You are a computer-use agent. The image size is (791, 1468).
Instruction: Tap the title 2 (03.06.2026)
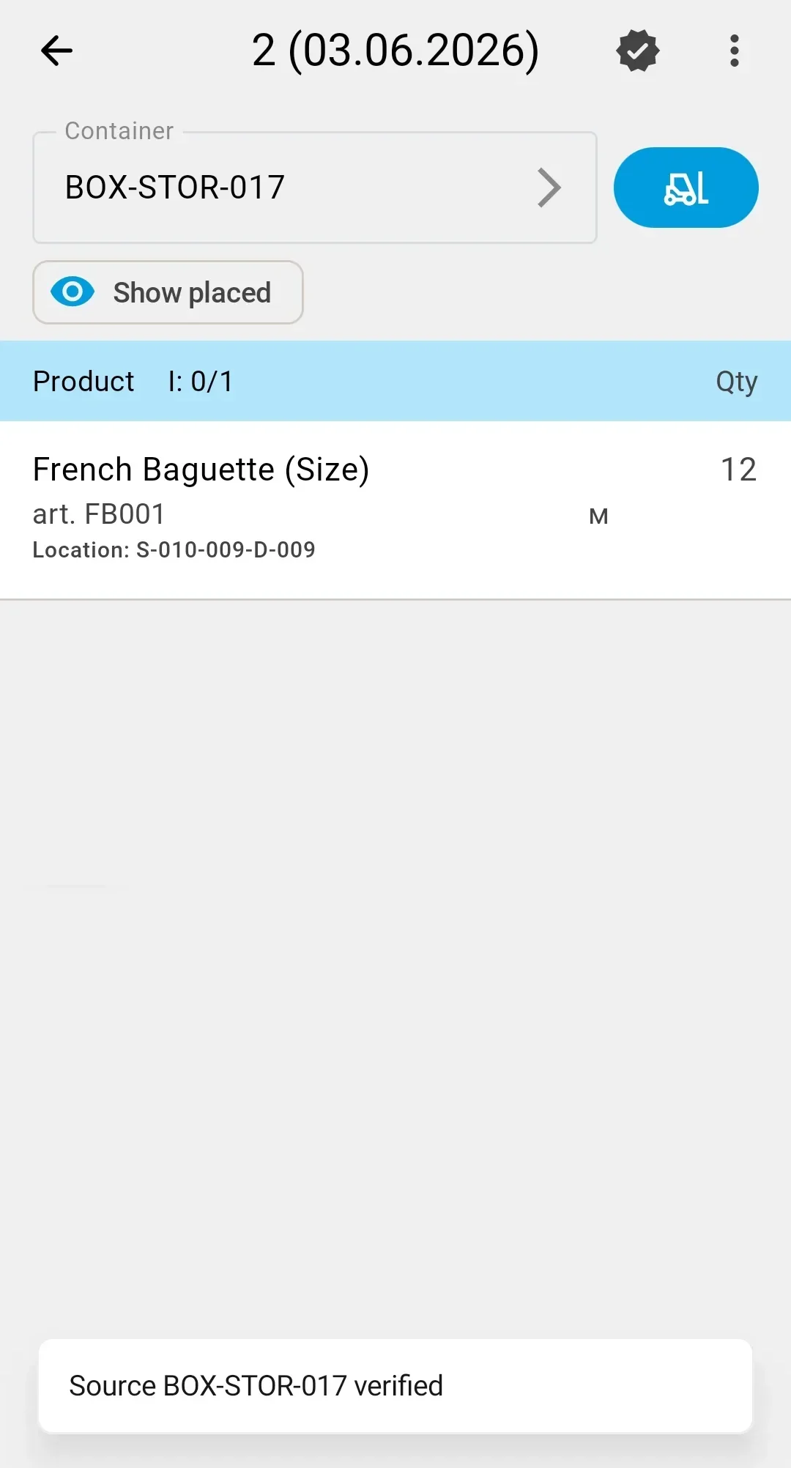pyautogui.click(x=395, y=51)
